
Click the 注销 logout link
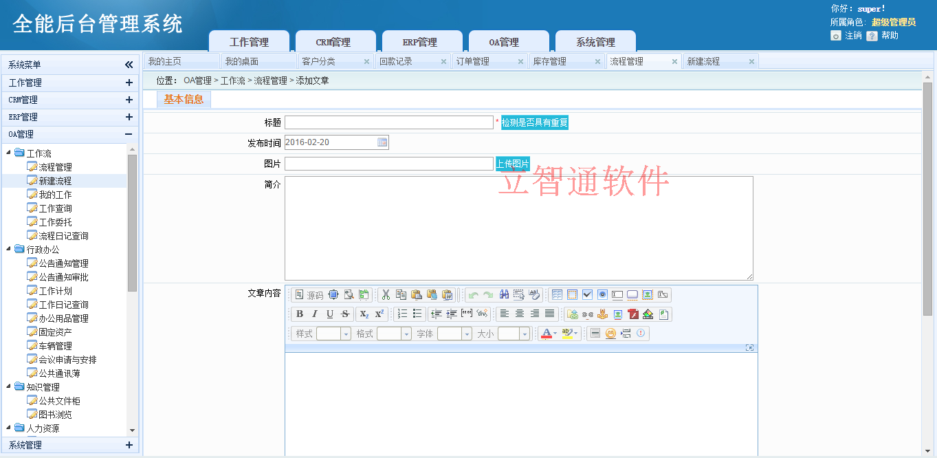coord(853,36)
